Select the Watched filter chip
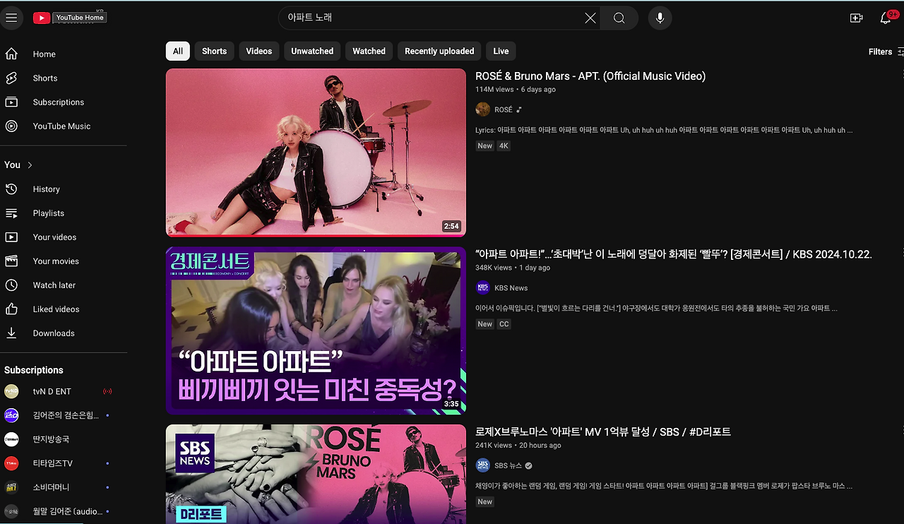Viewport: 904px width, 524px height. click(368, 51)
